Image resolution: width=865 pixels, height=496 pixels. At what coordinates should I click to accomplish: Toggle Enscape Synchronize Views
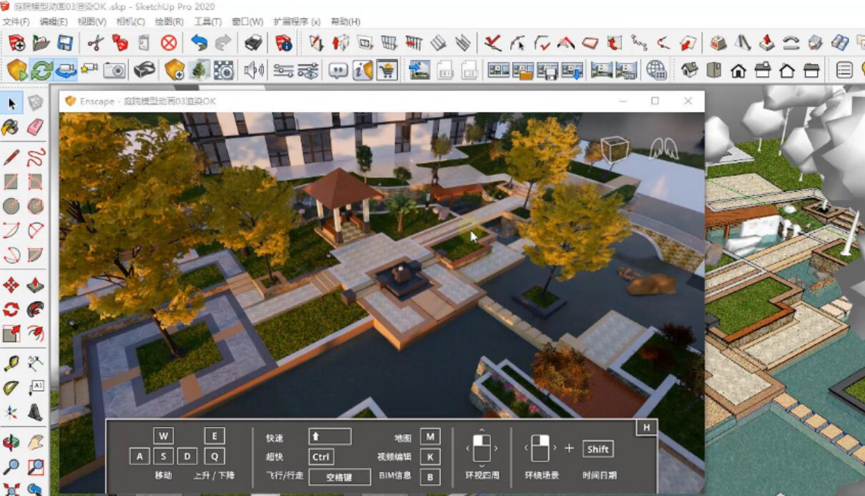pos(66,69)
